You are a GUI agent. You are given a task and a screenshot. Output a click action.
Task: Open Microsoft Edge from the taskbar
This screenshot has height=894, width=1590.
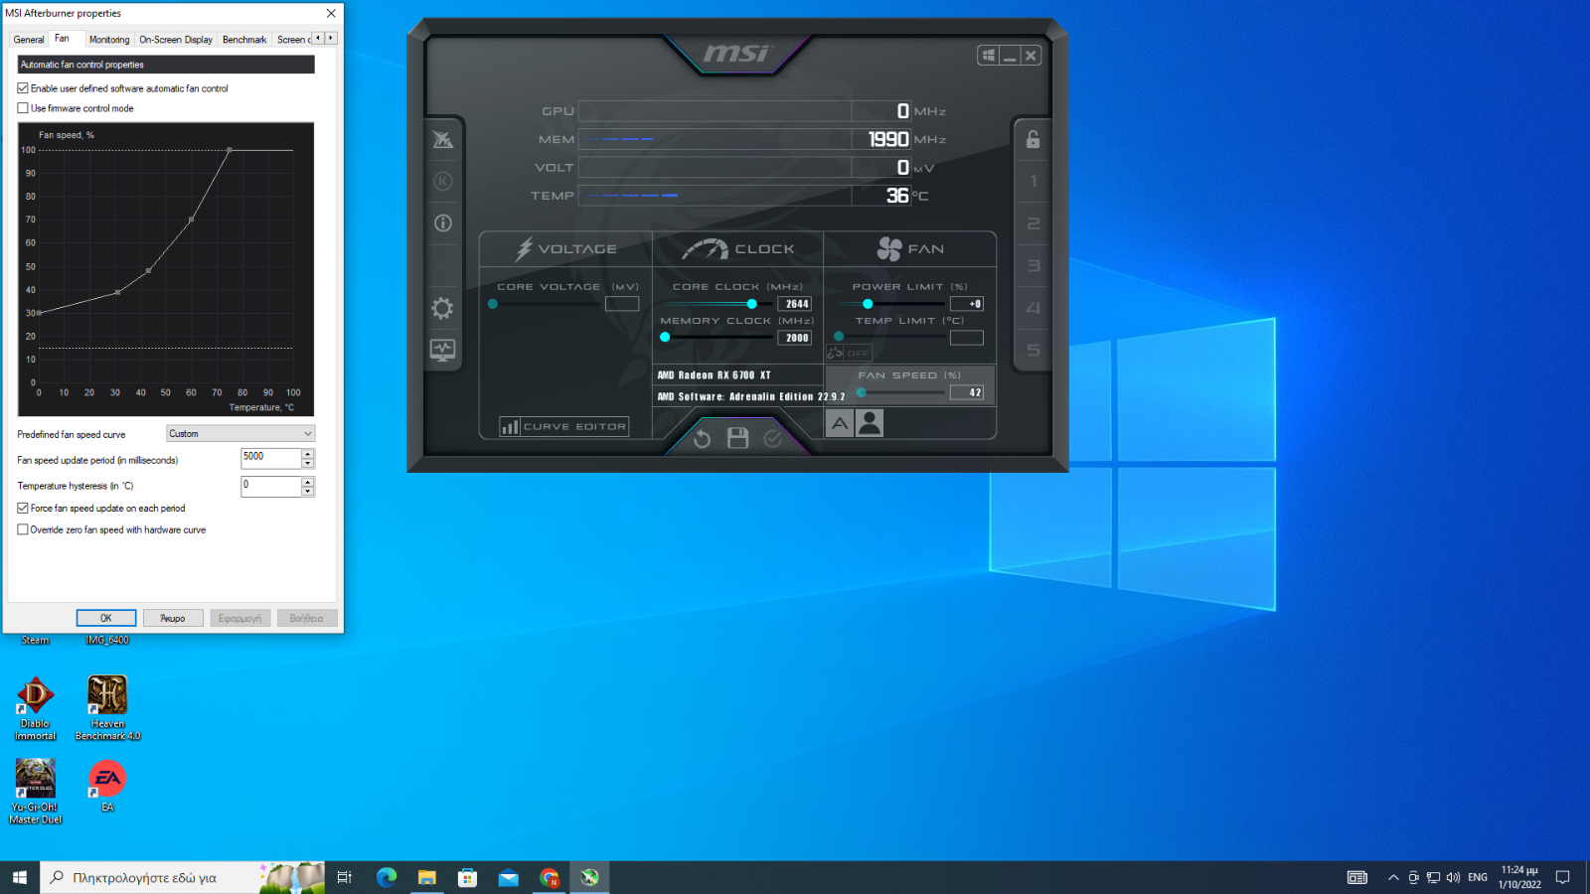[387, 877]
